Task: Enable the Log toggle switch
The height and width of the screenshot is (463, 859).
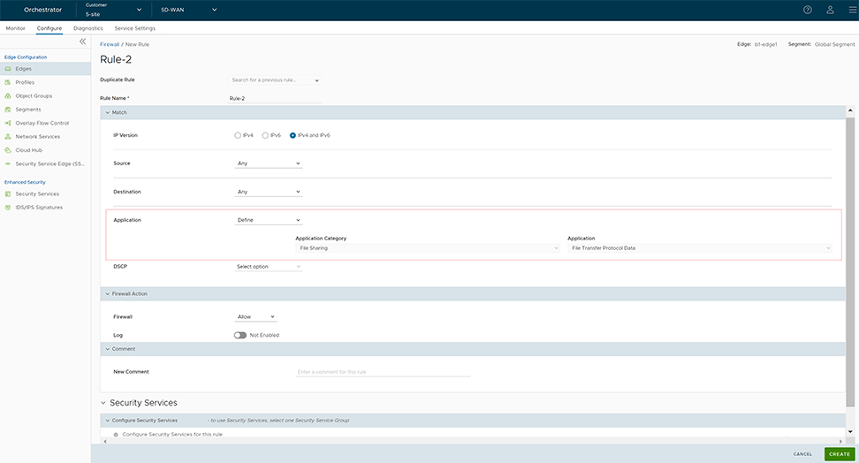Action: tap(240, 335)
